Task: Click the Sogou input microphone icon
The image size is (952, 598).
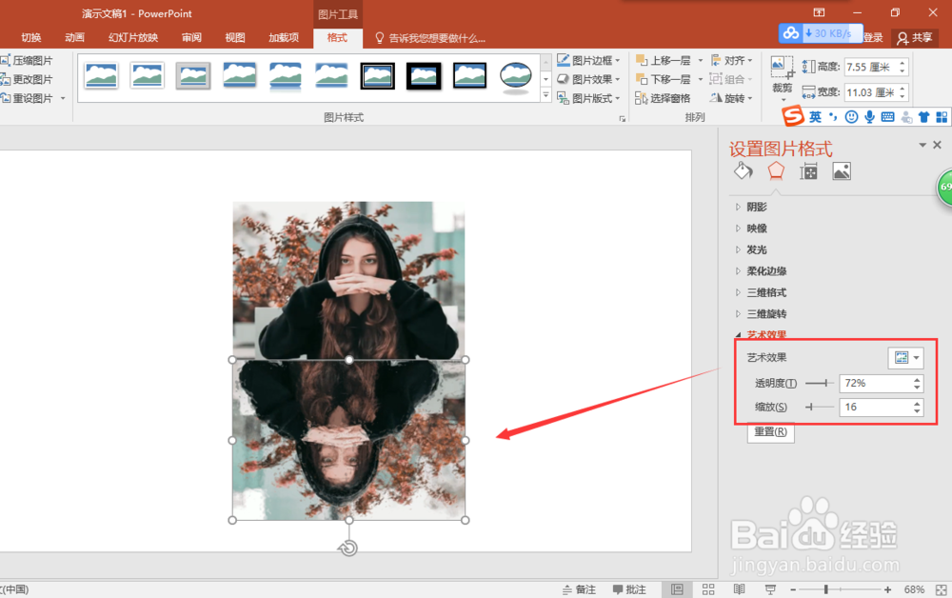Action: pos(869,116)
